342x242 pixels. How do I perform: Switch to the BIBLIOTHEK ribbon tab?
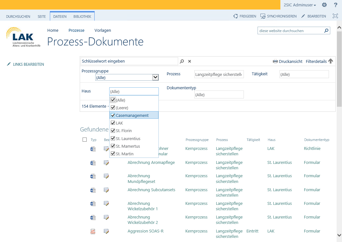82,16
